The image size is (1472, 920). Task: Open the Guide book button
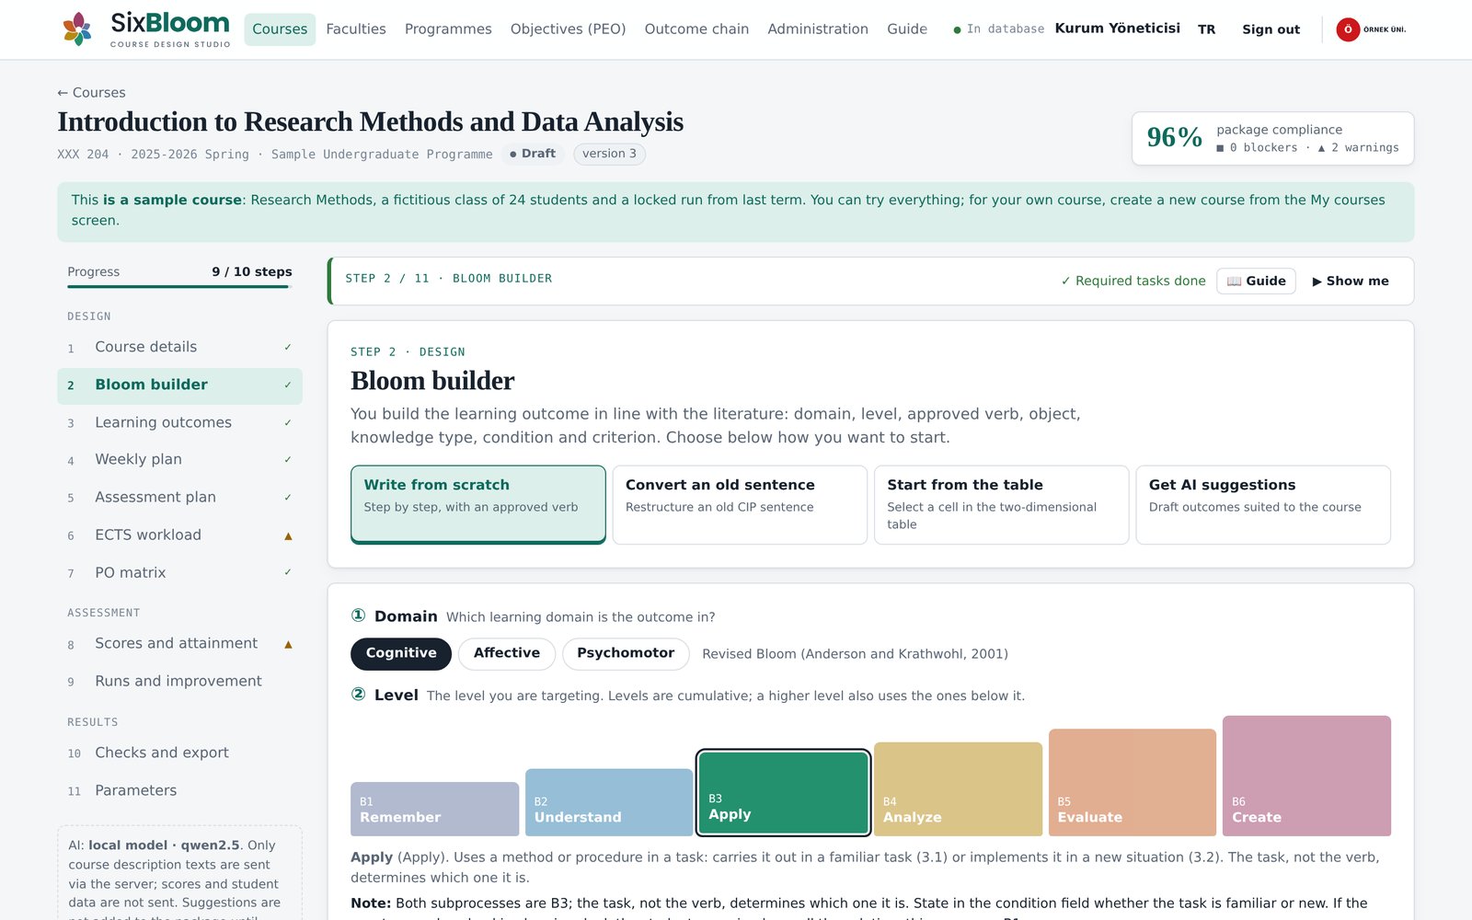(1256, 281)
